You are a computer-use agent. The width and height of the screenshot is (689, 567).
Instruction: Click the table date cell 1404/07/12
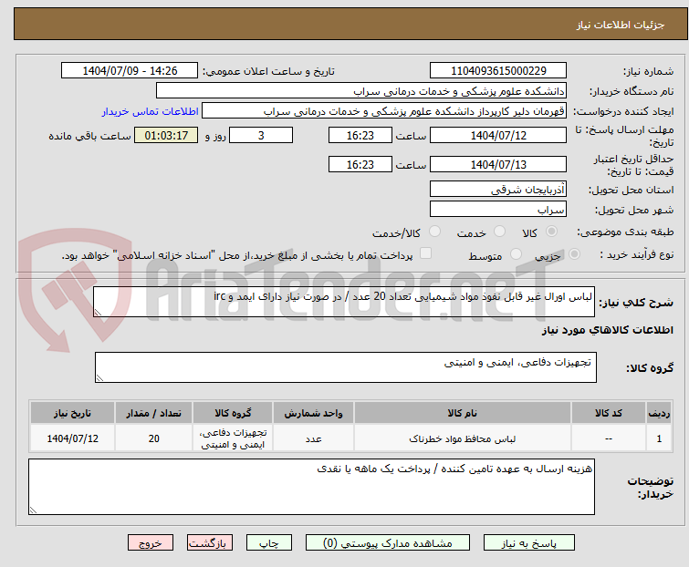pos(72,438)
